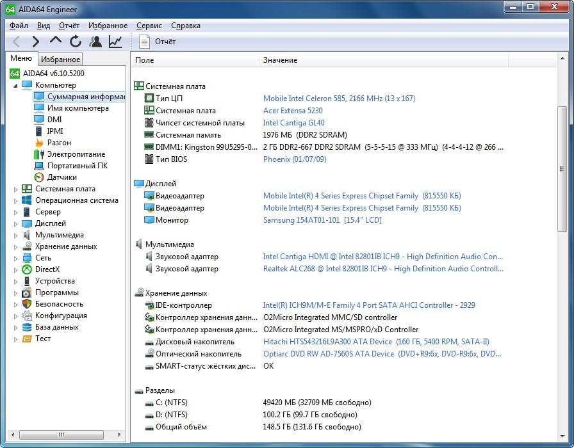Open the Hitachi HTS543216L9A300 disk link
Screen dimensions: 574x448
(376, 342)
